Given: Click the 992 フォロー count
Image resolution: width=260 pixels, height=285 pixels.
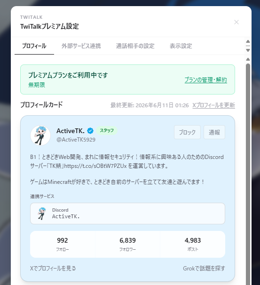Looking at the screenshot, I should [x=63, y=244].
